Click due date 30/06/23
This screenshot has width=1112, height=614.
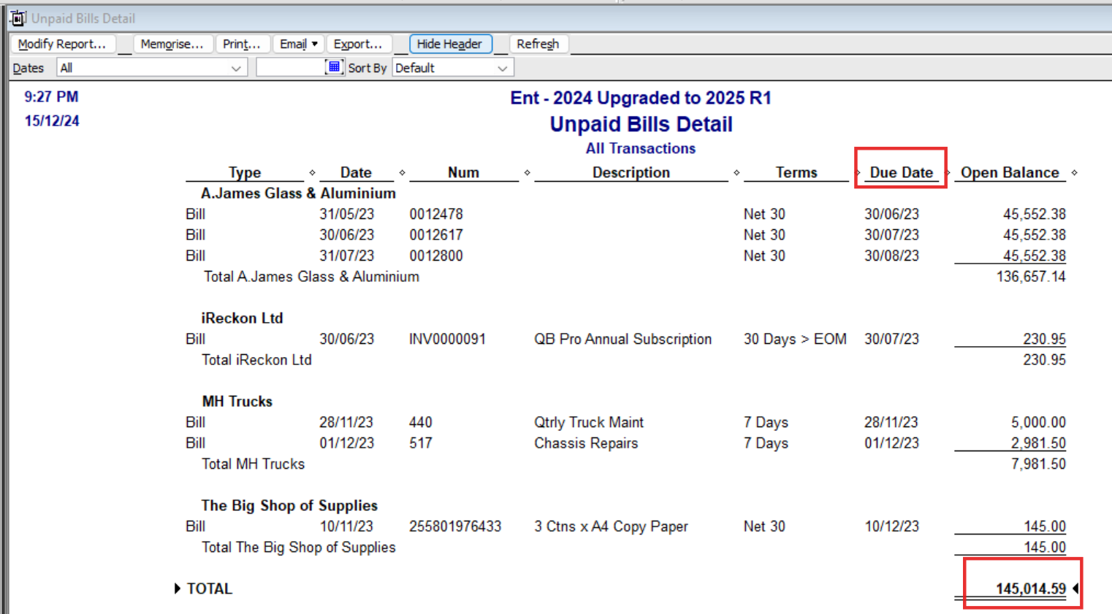pos(891,214)
